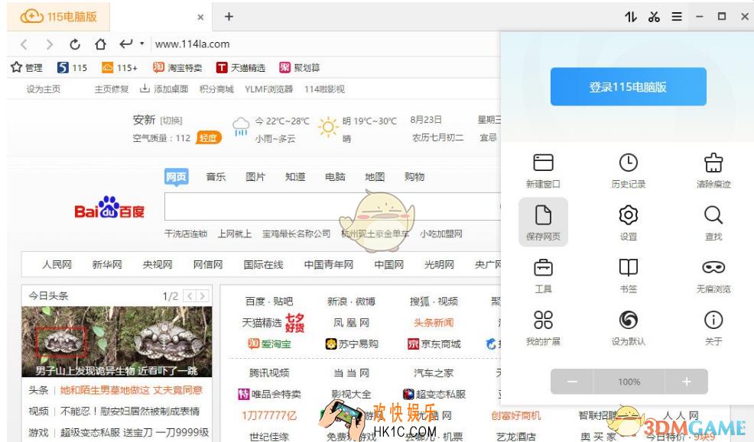Open the 115 bookmark shortcut

click(x=72, y=68)
